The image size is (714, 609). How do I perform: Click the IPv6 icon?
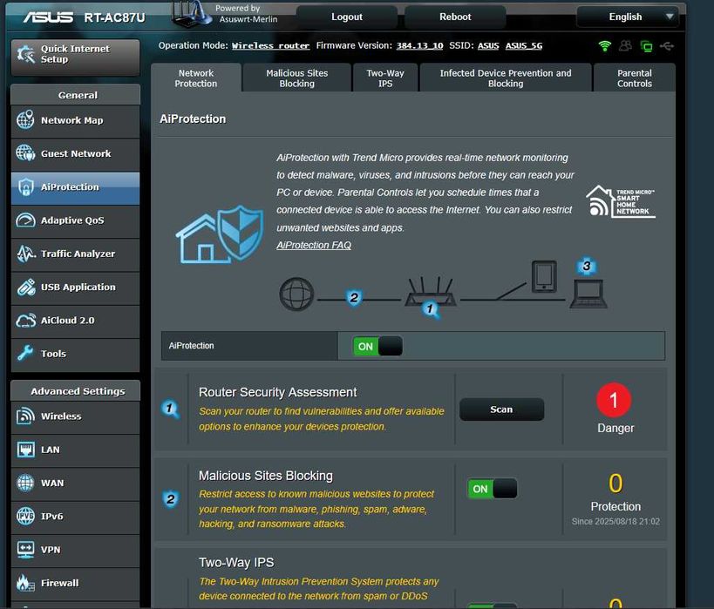tap(25, 516)
